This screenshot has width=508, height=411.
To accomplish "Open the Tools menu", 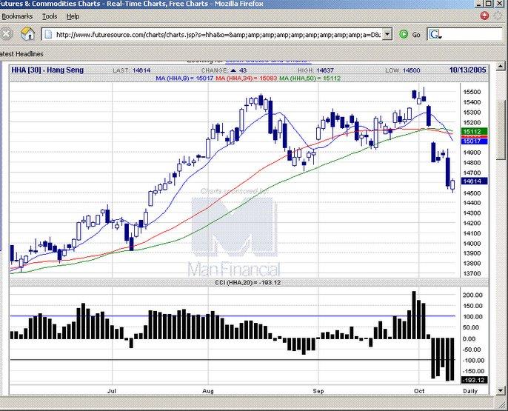I will [50, 16].
